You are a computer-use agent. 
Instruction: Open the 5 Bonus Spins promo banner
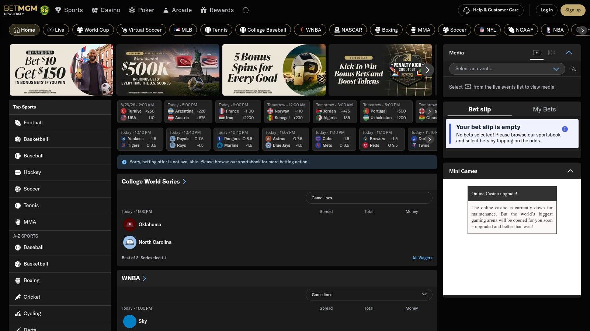pos(274,70)
